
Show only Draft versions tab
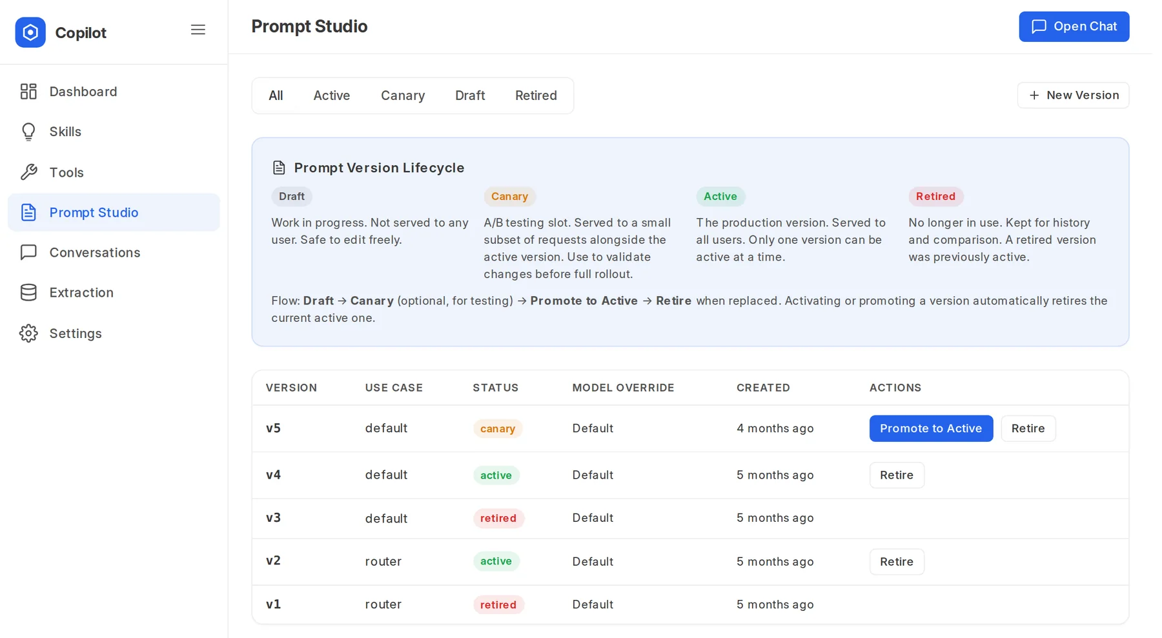470,95
